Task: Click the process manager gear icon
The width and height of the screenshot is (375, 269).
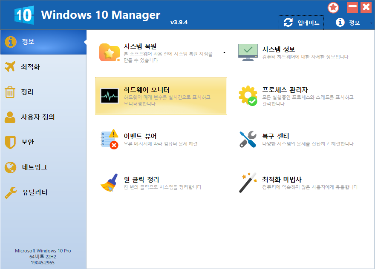Action: 248,96
